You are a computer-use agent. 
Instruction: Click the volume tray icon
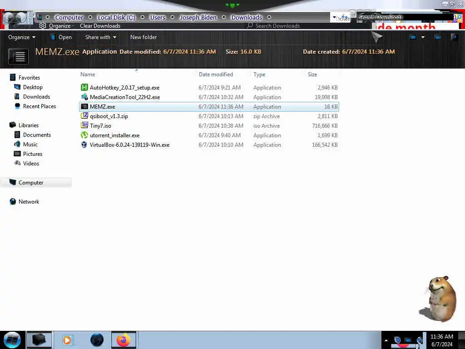419,340
